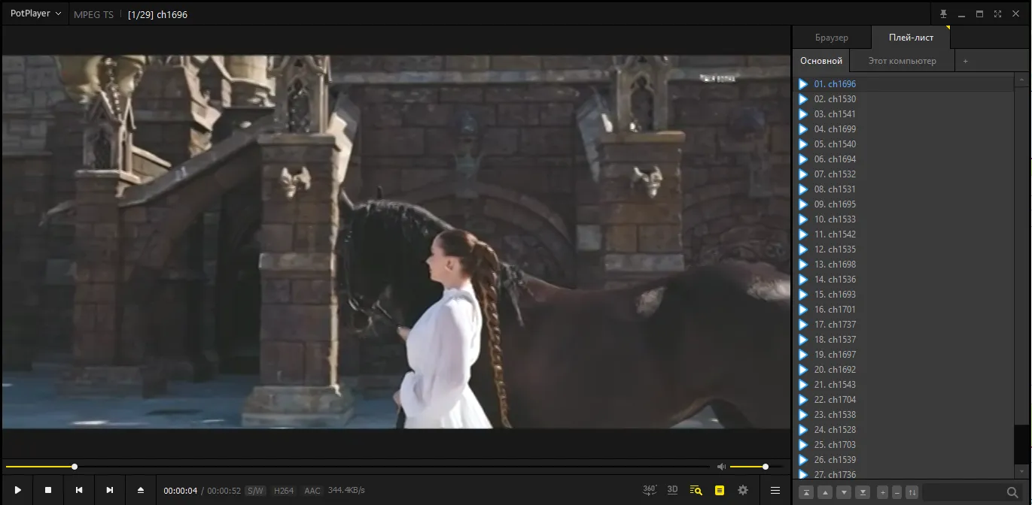Open the hamburger main menu icon
Screen dimensions: 1032x505
point(775,490)
